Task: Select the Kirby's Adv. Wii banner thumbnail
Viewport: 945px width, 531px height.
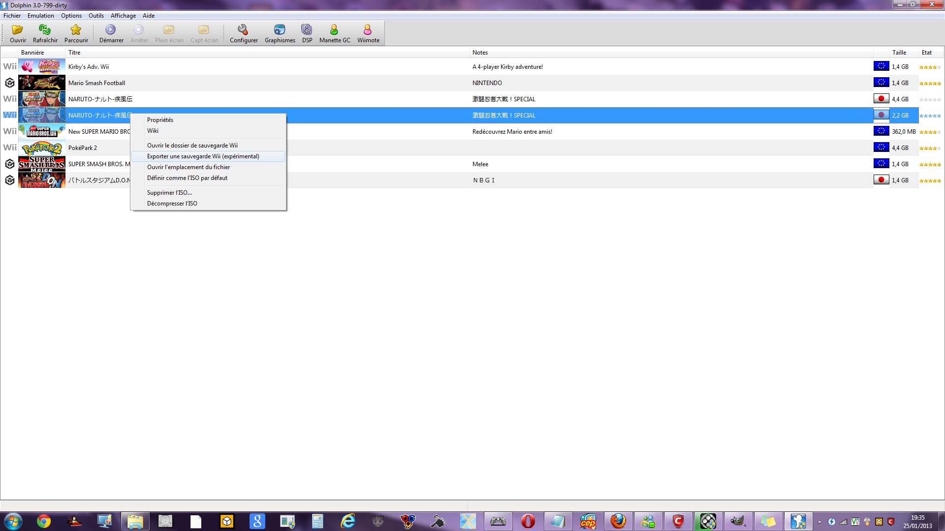Action: point(42,66)
